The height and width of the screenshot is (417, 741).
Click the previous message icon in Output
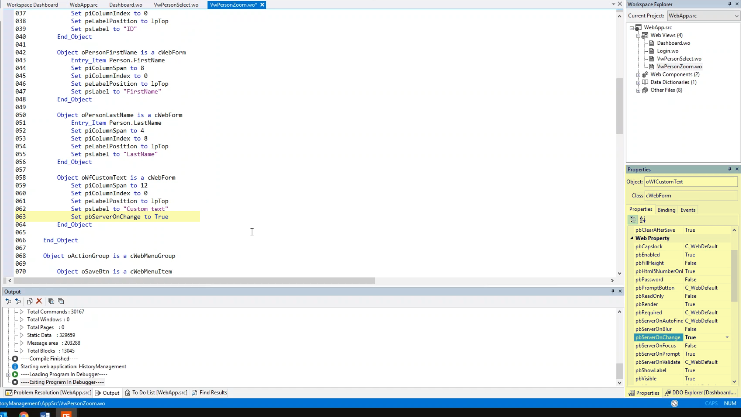8,301
